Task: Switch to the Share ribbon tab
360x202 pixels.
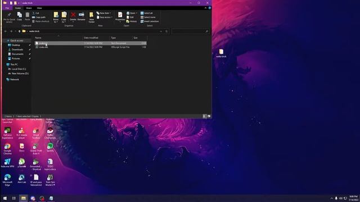Action: (29, 8)
